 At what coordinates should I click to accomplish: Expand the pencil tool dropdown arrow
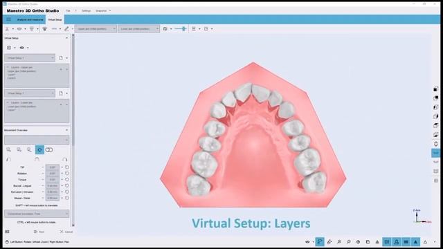coord(72,29)
